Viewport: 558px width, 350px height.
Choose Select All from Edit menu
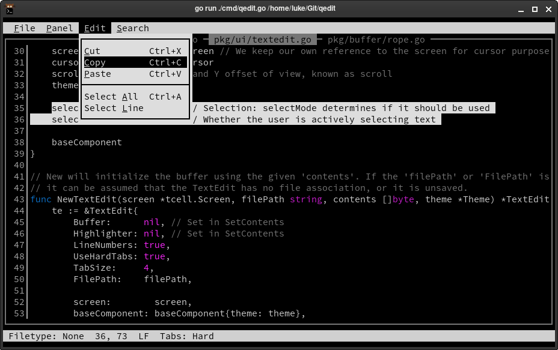[x=135, y=97]
